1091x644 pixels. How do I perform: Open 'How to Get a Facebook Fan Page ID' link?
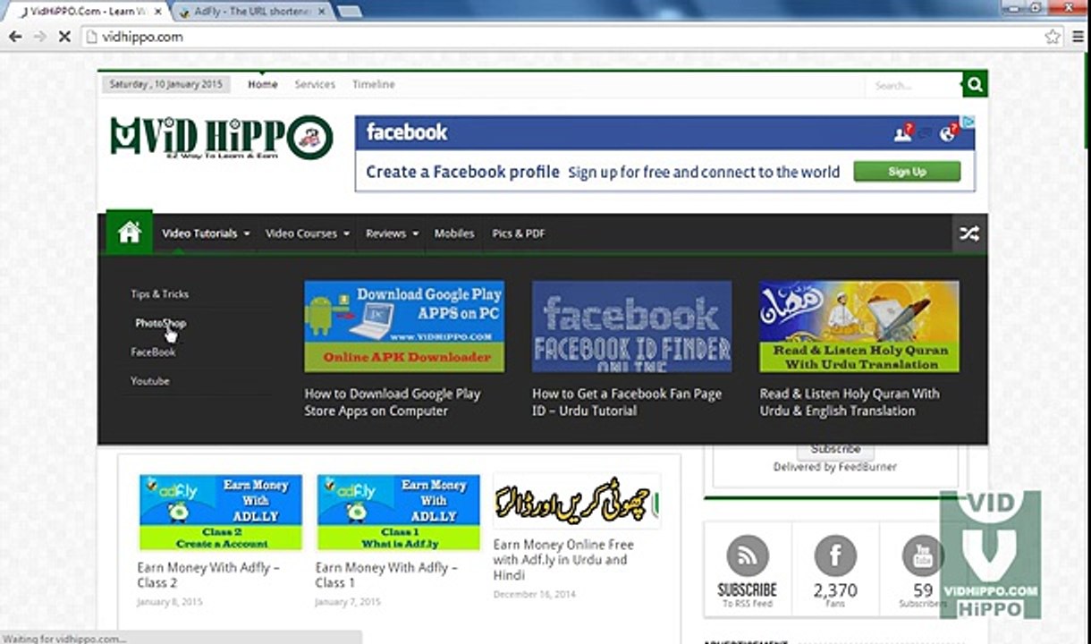(x=627, y=402)
